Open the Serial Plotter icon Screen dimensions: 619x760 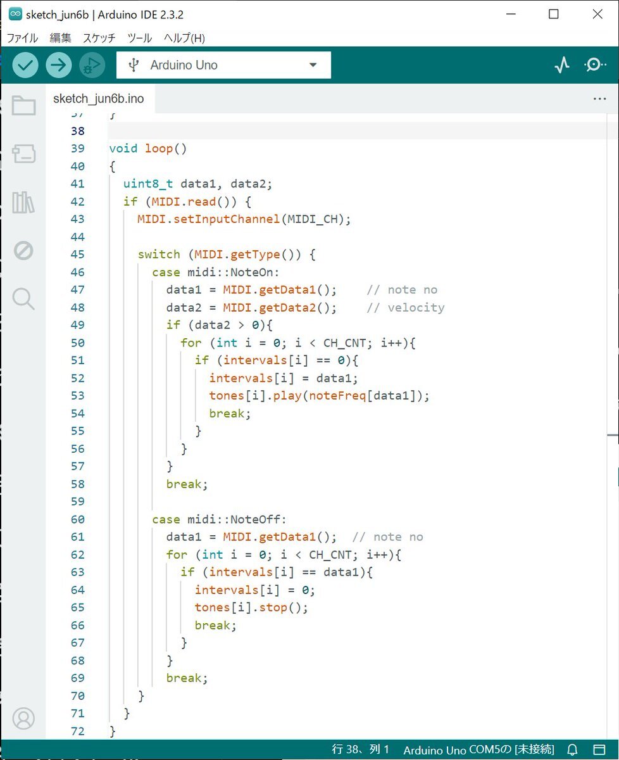coord(561,65)
